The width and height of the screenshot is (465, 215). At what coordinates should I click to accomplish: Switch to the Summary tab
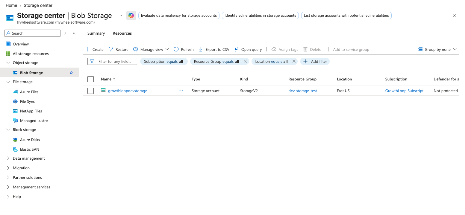pos(96,33)
